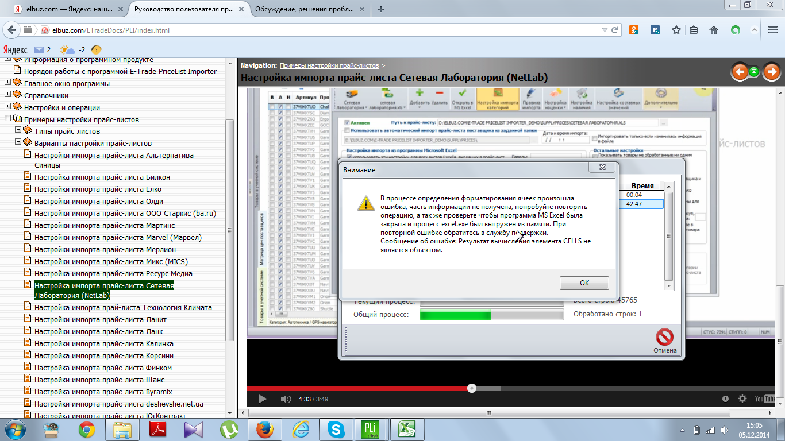Open the Yandex weather icon showing -2
This screenshot has width=785, height=441.
68,49
